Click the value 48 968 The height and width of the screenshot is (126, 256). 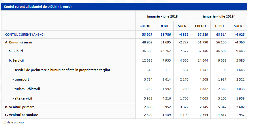pyautogui.click(x=147, y=42)
